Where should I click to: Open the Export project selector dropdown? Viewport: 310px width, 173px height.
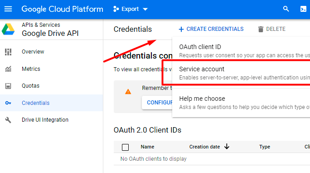point(131,9)
